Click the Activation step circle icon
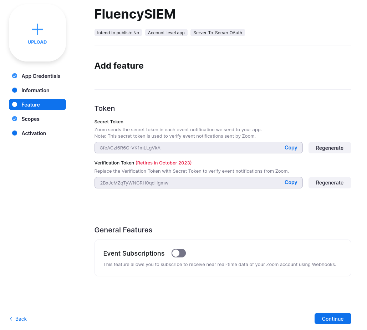This screenshot has width=367, height=330. pyautogui.click(x=15, y=133)
